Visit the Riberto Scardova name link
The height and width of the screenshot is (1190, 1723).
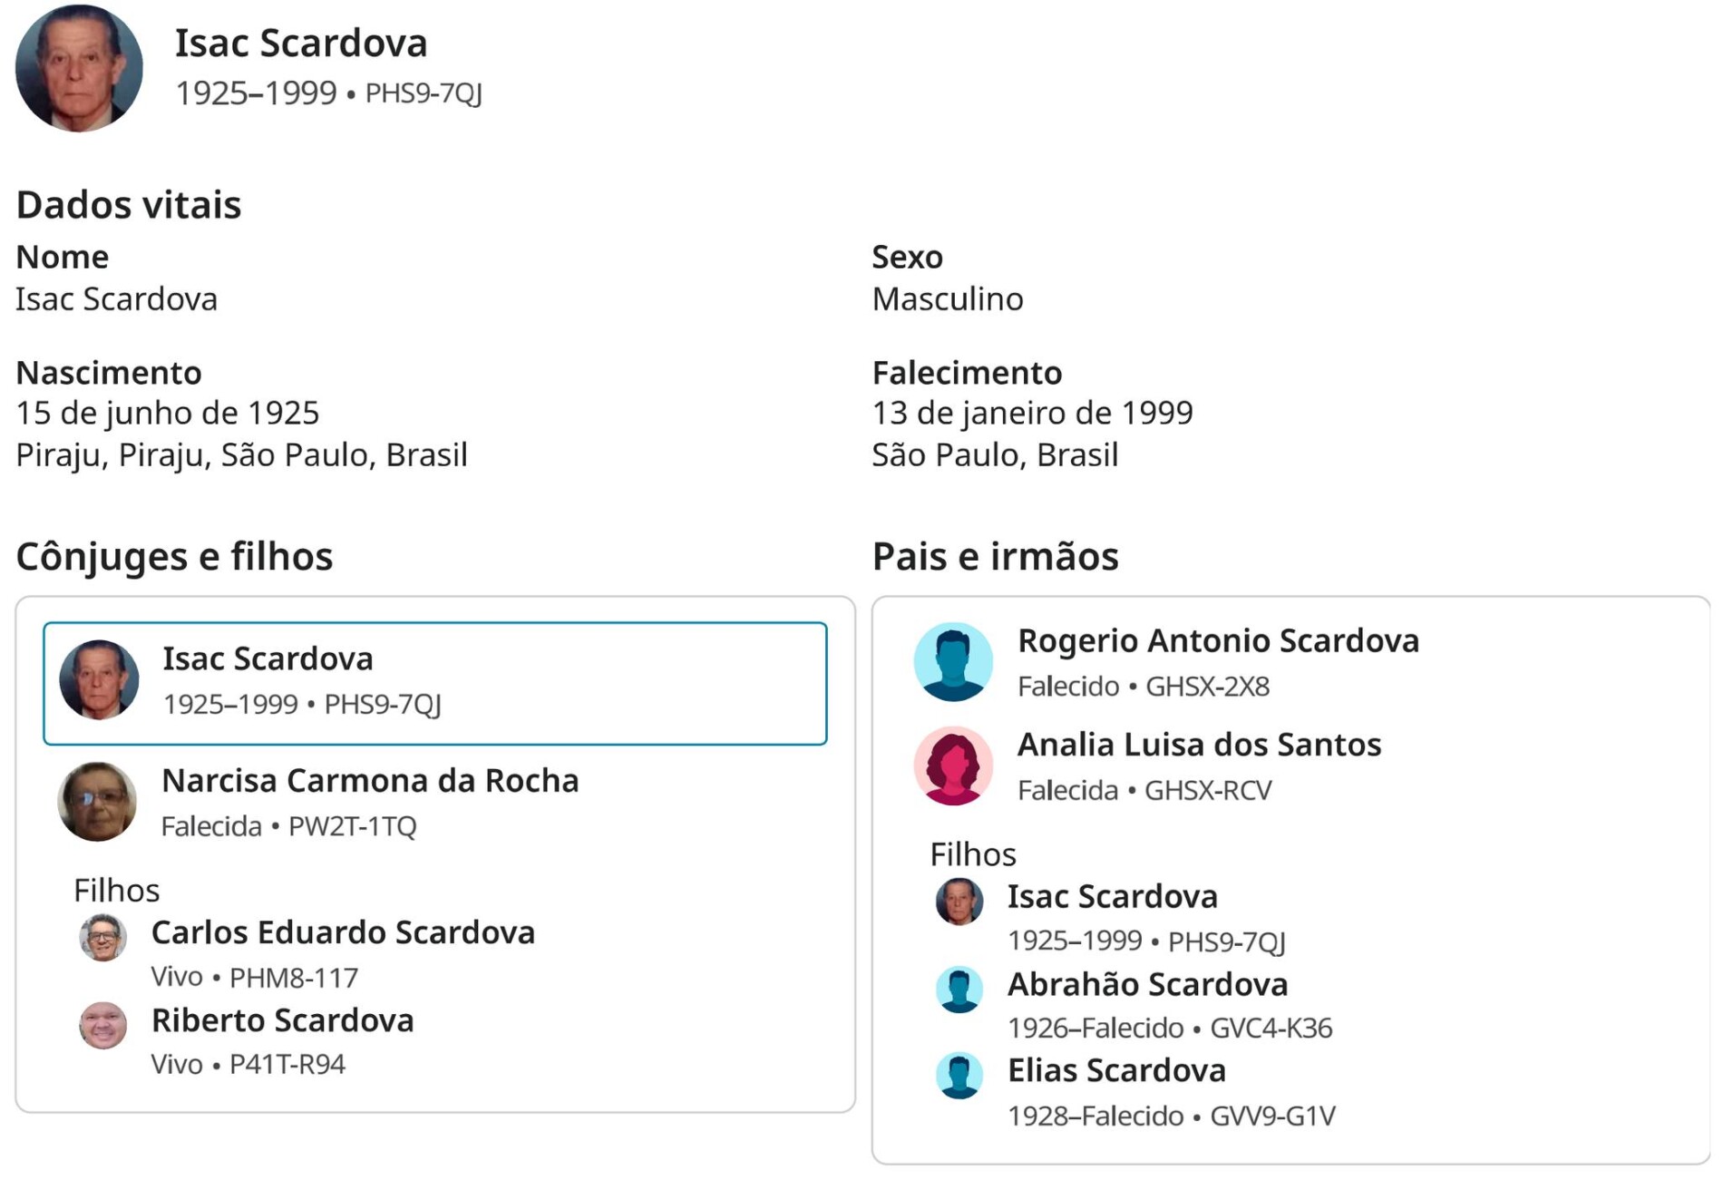tap(282, 1020)
